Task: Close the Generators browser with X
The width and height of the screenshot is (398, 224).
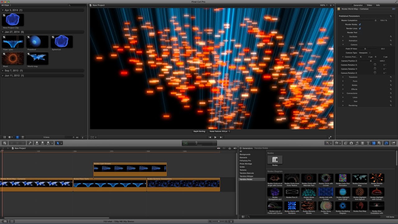Action: coord(241,148)
